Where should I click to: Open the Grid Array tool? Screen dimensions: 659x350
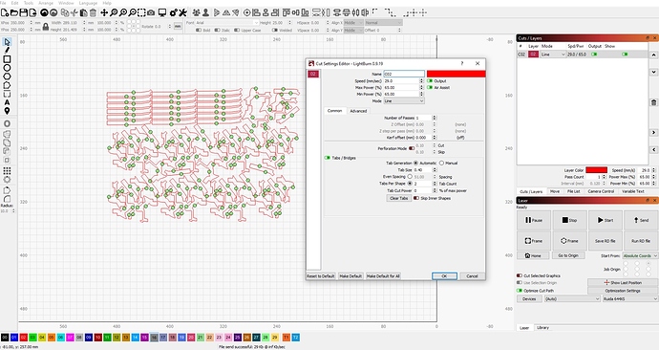tap(7, 171)
